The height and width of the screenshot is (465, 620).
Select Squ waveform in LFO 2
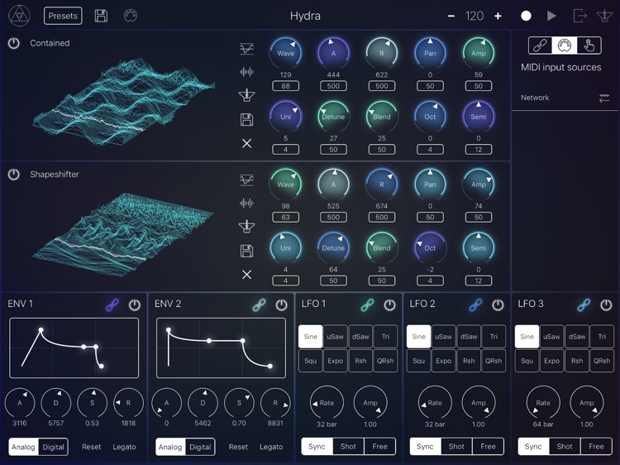(419, 361)
